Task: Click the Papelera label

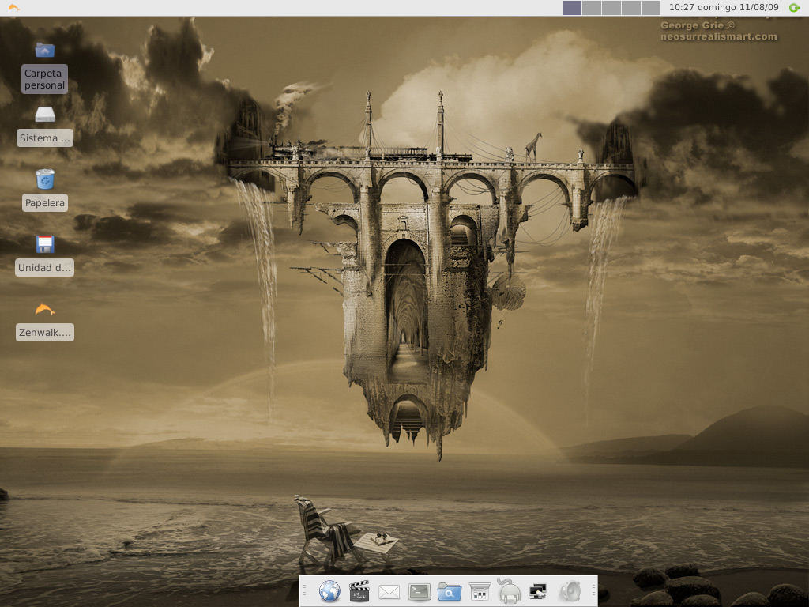Action: point(45,203)
